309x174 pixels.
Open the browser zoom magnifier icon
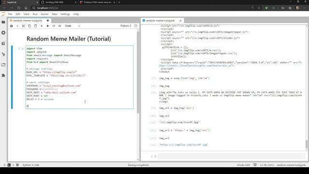(x=253, y=8)
